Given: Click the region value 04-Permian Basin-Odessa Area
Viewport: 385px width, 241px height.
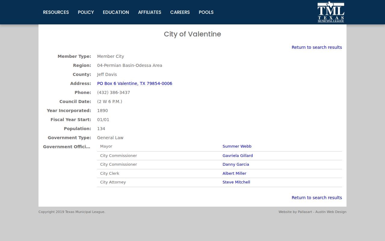Looking at the screenshot, I should [130, 65].
